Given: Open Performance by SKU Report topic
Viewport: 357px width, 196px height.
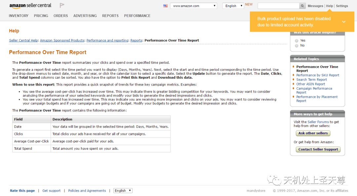Looking at the screenshot, I should [318, 75].
